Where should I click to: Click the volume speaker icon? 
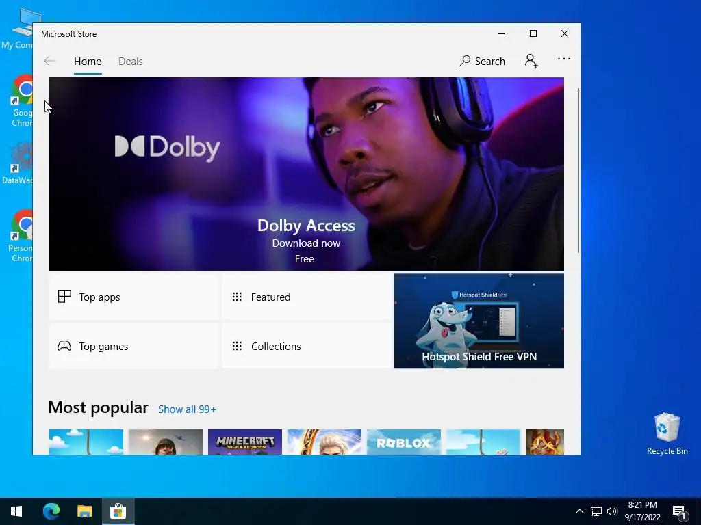tap(612, 511)
